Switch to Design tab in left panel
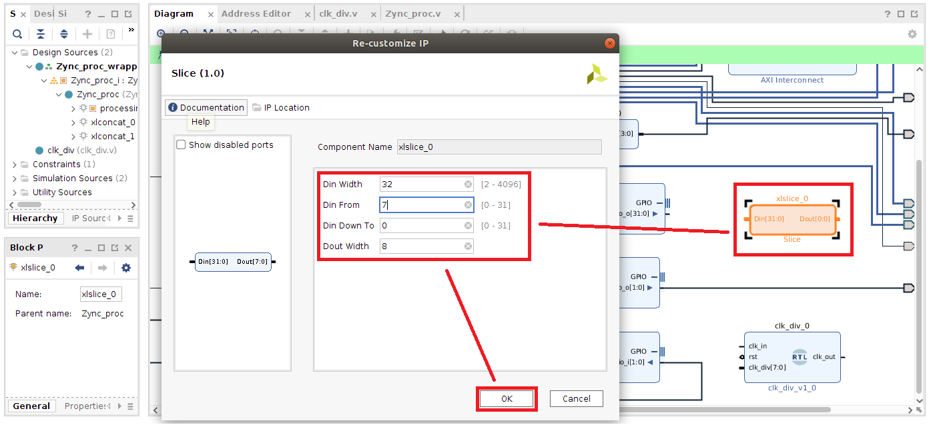 click(x=43, y=14)
